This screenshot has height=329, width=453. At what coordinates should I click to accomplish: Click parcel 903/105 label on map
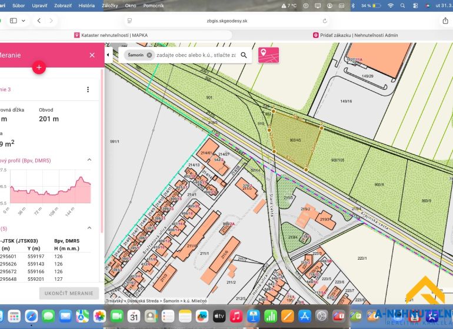click(x=338, y=160)
